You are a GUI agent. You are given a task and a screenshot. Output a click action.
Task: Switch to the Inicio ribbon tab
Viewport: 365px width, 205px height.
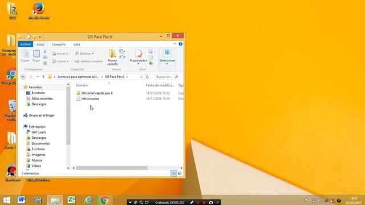[x=40, y=44]
